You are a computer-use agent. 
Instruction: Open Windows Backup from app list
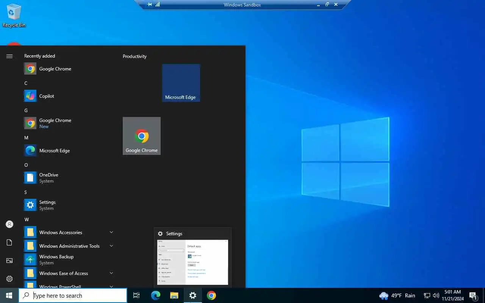pos(69,260)
